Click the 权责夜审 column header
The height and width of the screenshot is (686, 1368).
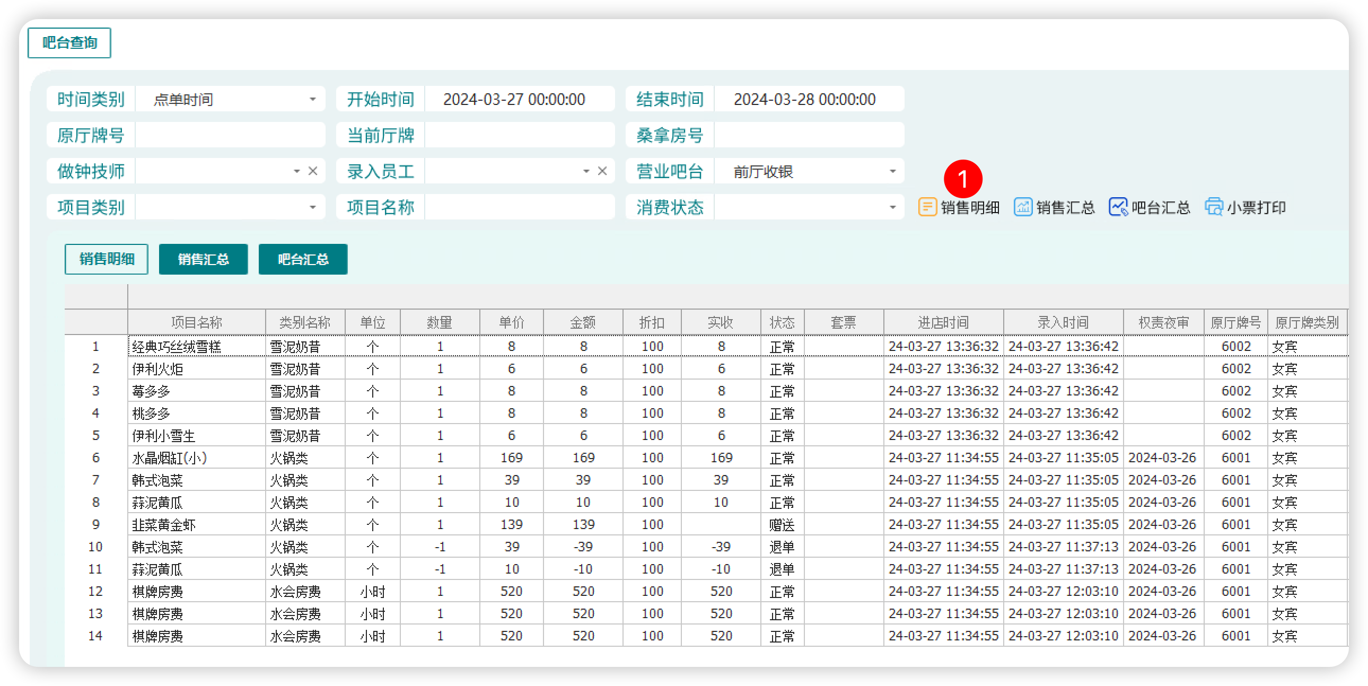[x=1164, y=322]
